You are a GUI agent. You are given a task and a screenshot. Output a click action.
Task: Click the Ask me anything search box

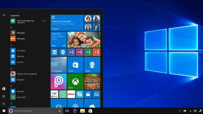click(x=36, y=111)
